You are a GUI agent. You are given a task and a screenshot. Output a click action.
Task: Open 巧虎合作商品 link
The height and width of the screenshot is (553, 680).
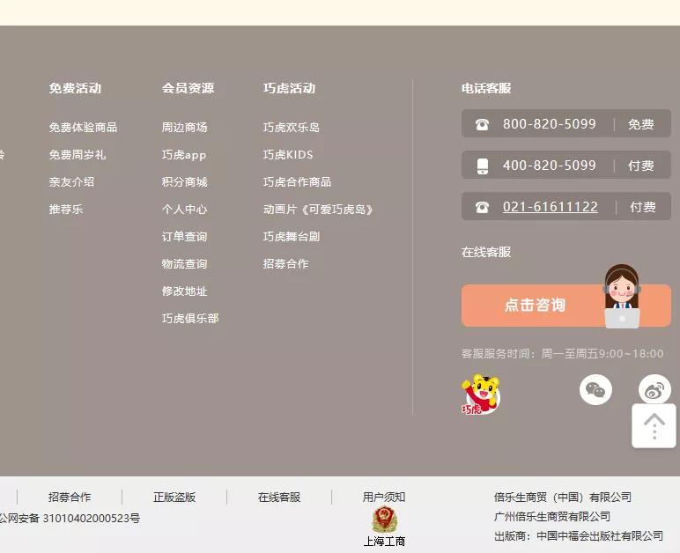point(297,182)
